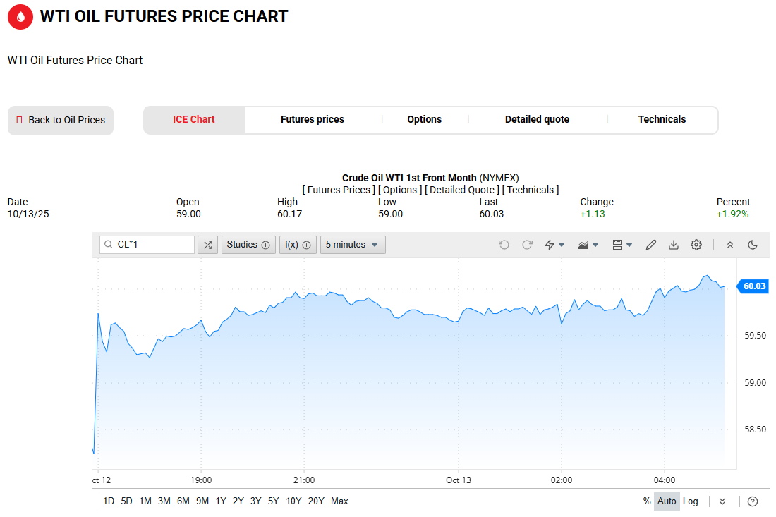
Task: Collapse toolbar with double up chevron
Action: [730, 245]
